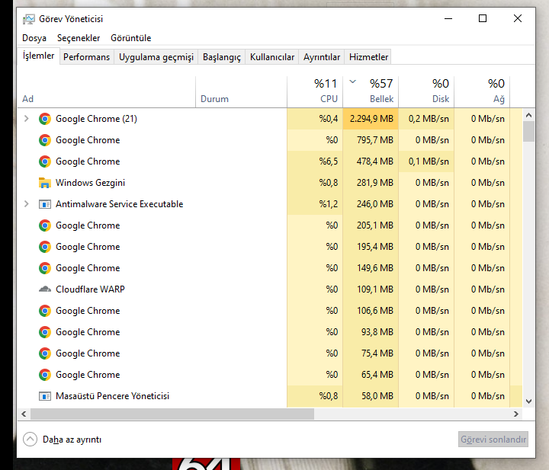This screenshot has height=470, width=549.
Task: Click the 109,1 MB memory cell
Action: [x=371, y=289]
